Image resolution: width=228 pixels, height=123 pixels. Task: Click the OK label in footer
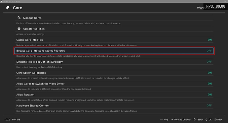click(210, 120)
